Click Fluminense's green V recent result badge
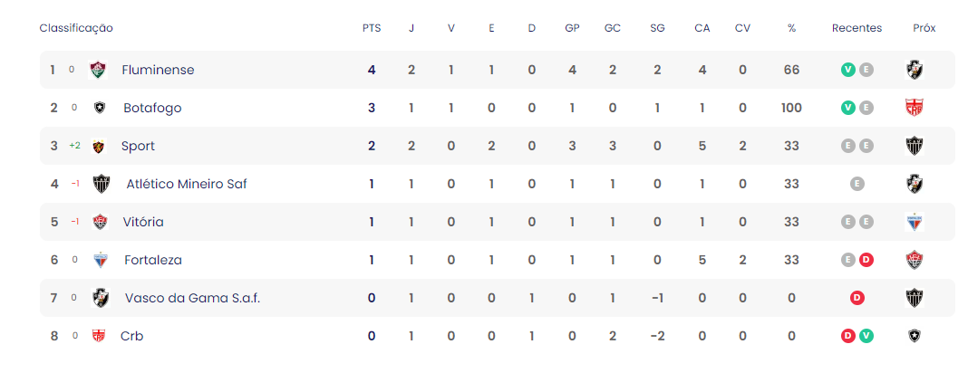The height and width of the screenshot is (373, 968). pos(847,70)
